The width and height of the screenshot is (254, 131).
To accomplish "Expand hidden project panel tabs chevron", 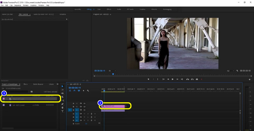I will pyautogui.click(x=57, y=84).
